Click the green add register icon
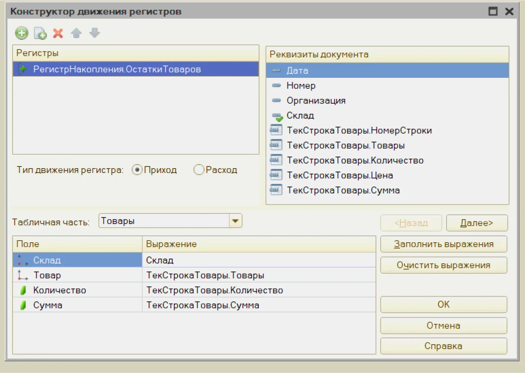Image resolution: width=525 pixels, height=373 pixels. tap(21, 33)
